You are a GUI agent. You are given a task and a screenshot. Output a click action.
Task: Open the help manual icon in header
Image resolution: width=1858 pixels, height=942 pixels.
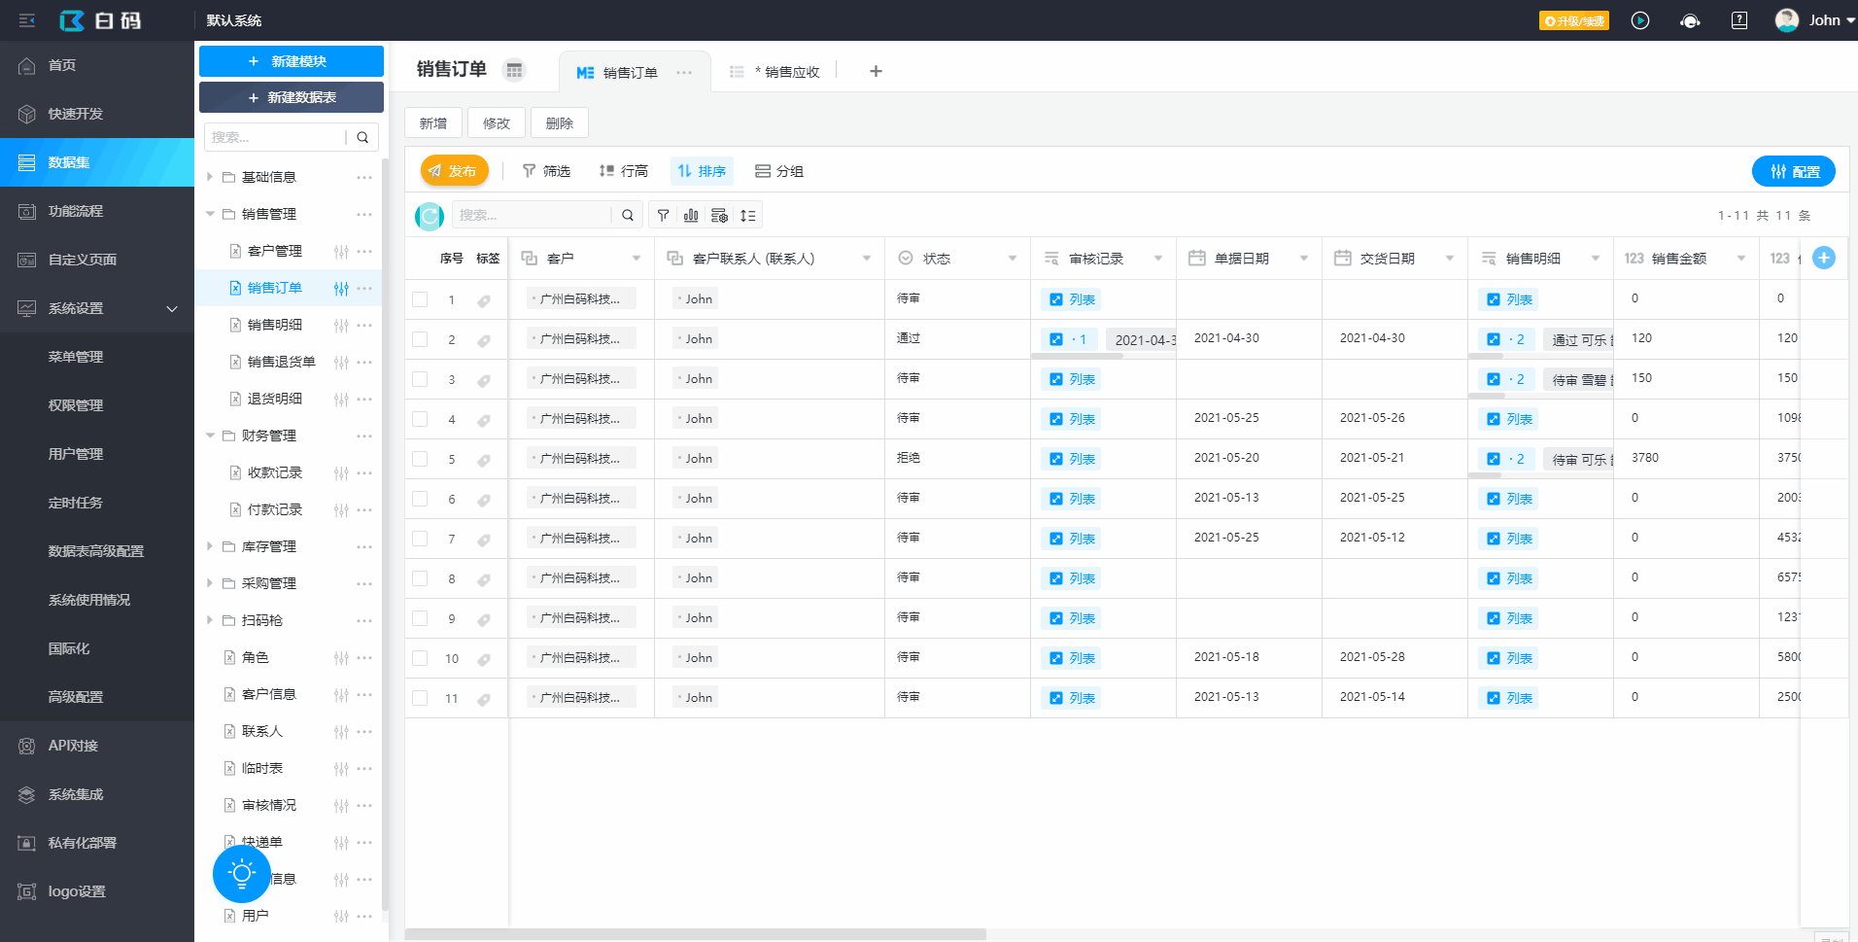click(1739, 20)
